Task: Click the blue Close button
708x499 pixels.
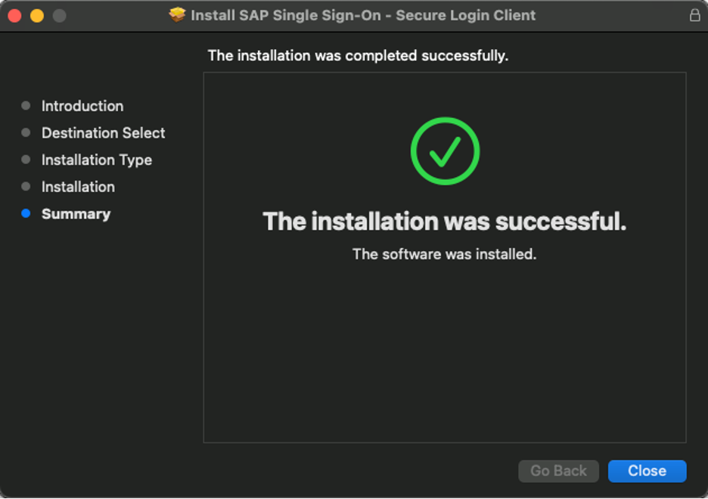Action: click(647, 471)
